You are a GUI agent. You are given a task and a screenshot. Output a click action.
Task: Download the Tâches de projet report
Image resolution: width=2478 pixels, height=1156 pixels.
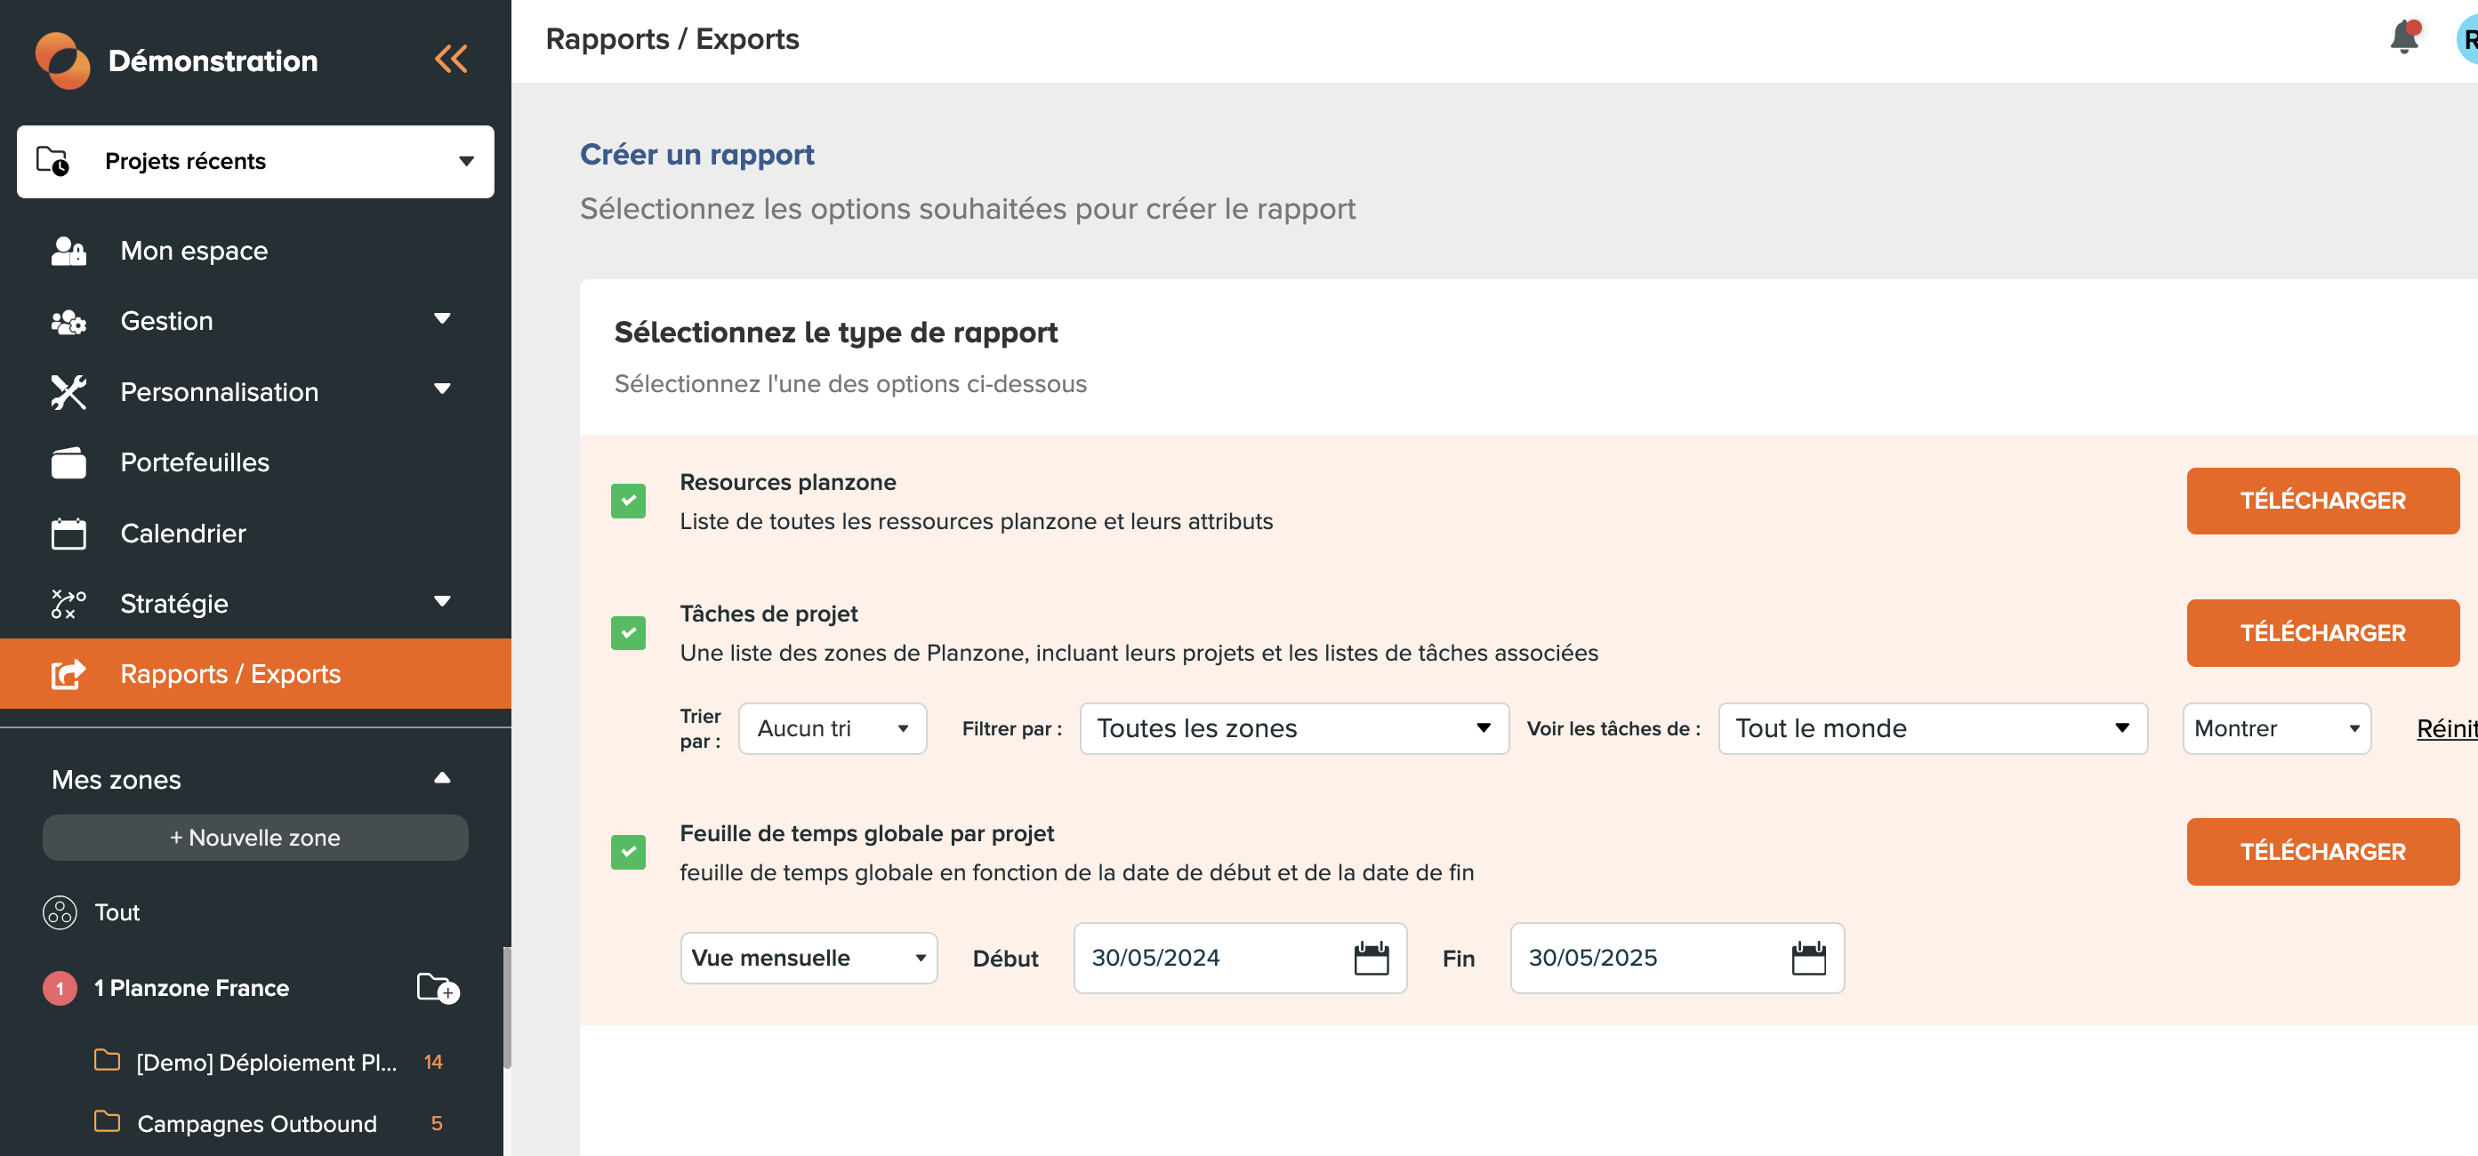2322,633
